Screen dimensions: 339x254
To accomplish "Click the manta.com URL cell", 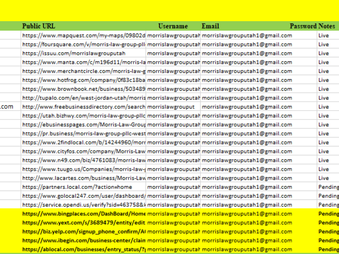I will [x=83, y=62].
